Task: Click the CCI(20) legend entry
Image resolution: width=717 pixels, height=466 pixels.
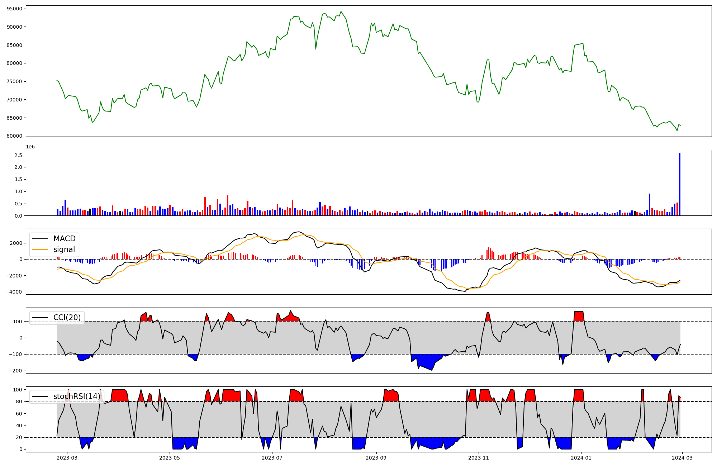Action: [x=67, y=318]
